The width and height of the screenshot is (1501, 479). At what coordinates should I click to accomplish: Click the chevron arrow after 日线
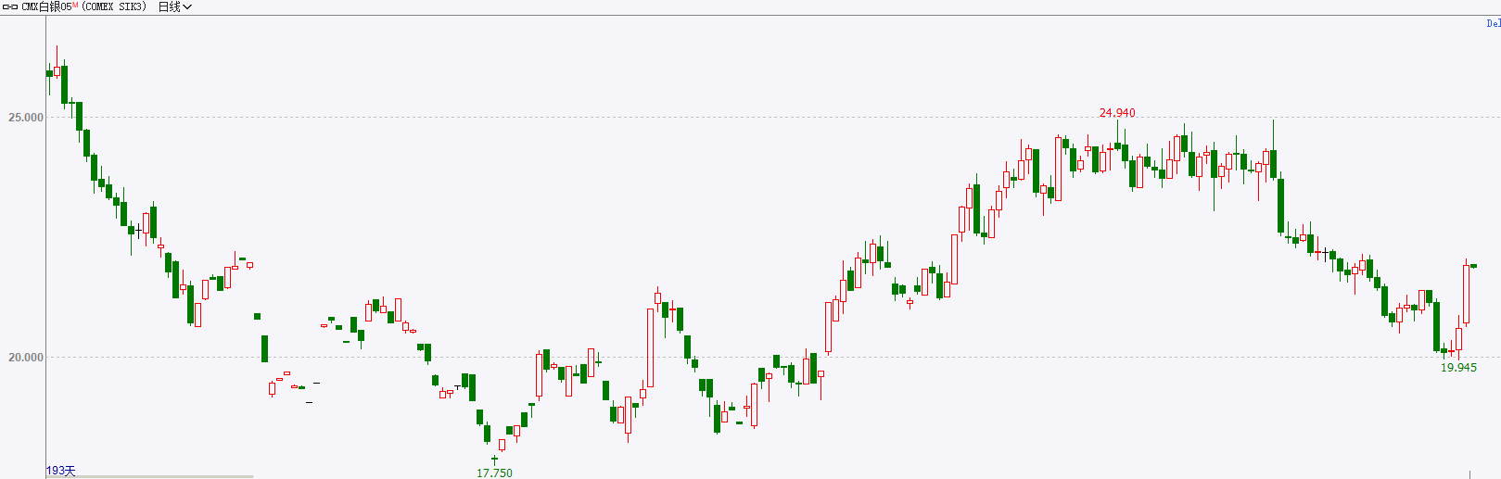click(187, 6)
